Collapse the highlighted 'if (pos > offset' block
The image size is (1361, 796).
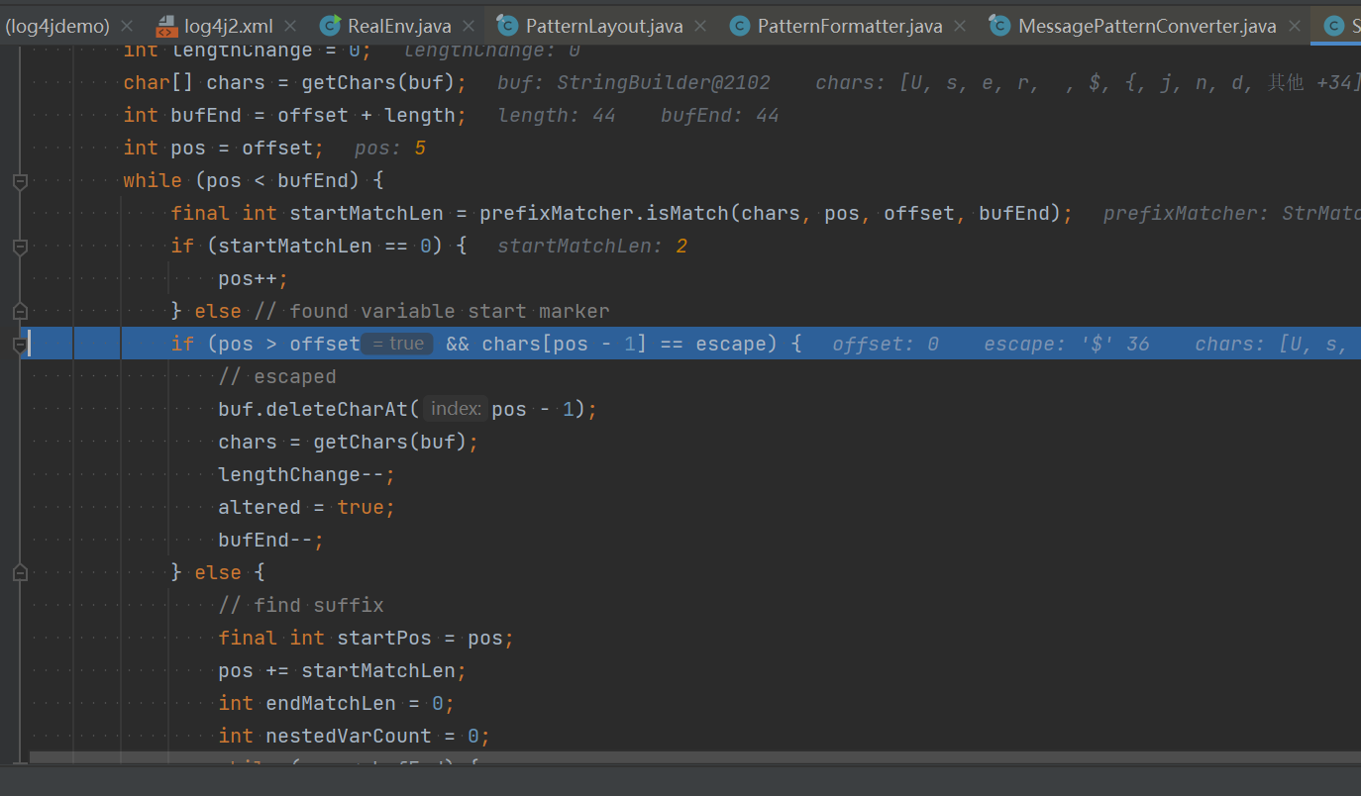[19, 345]
